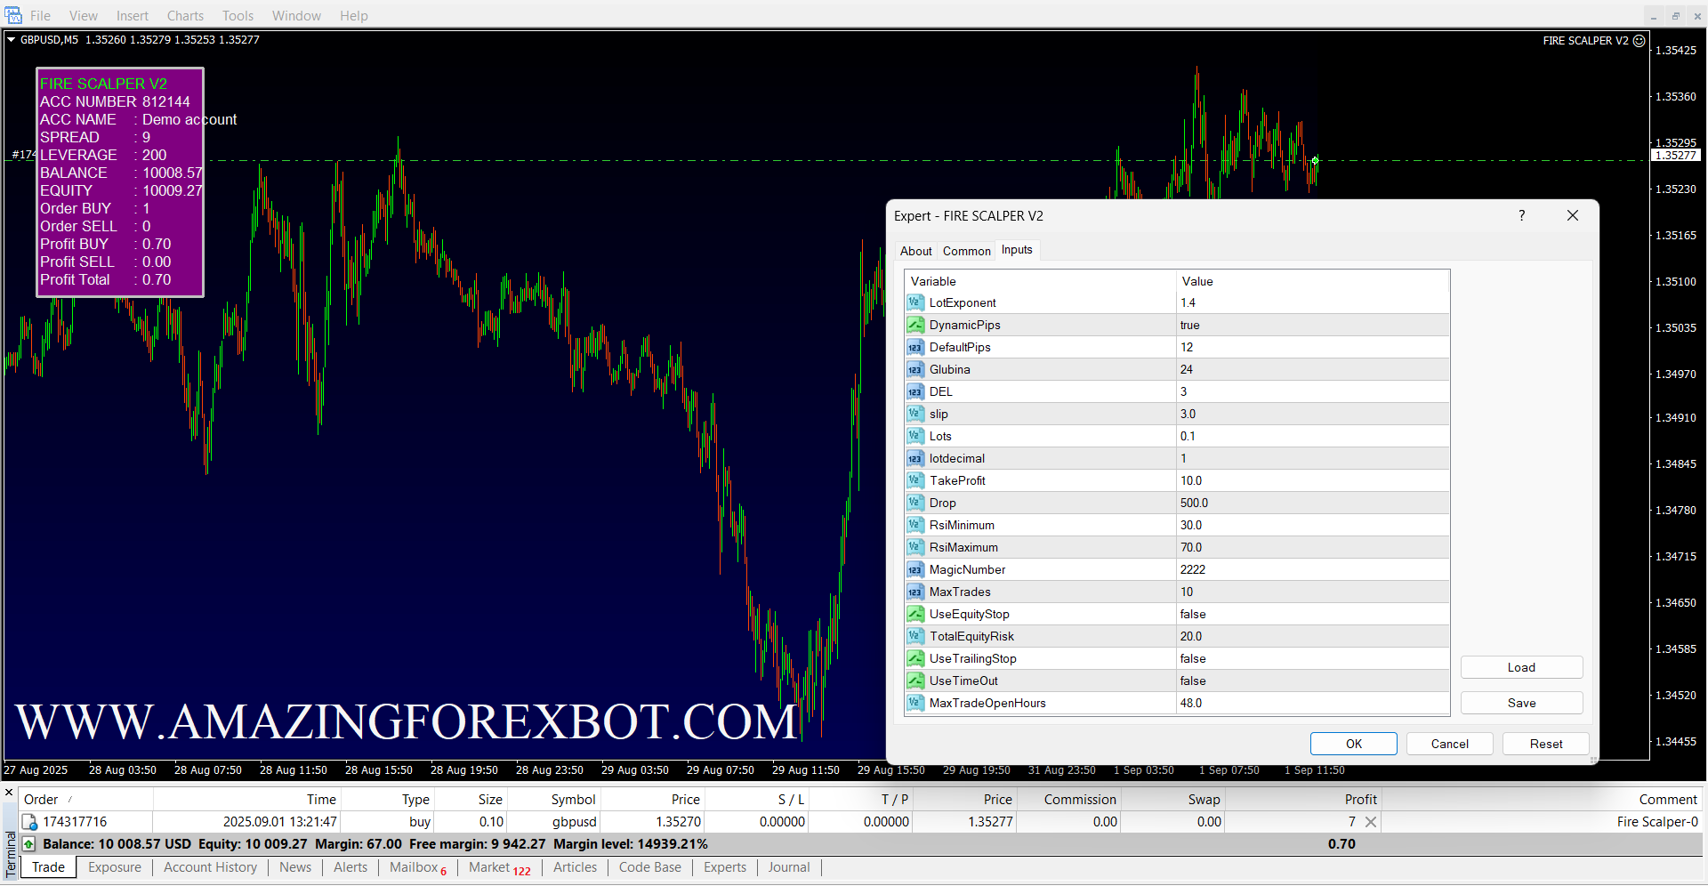This screenshot has width=1708, height=886.
Task: Click the icon beside DynamicPips variable
Action: click(915, 325)
